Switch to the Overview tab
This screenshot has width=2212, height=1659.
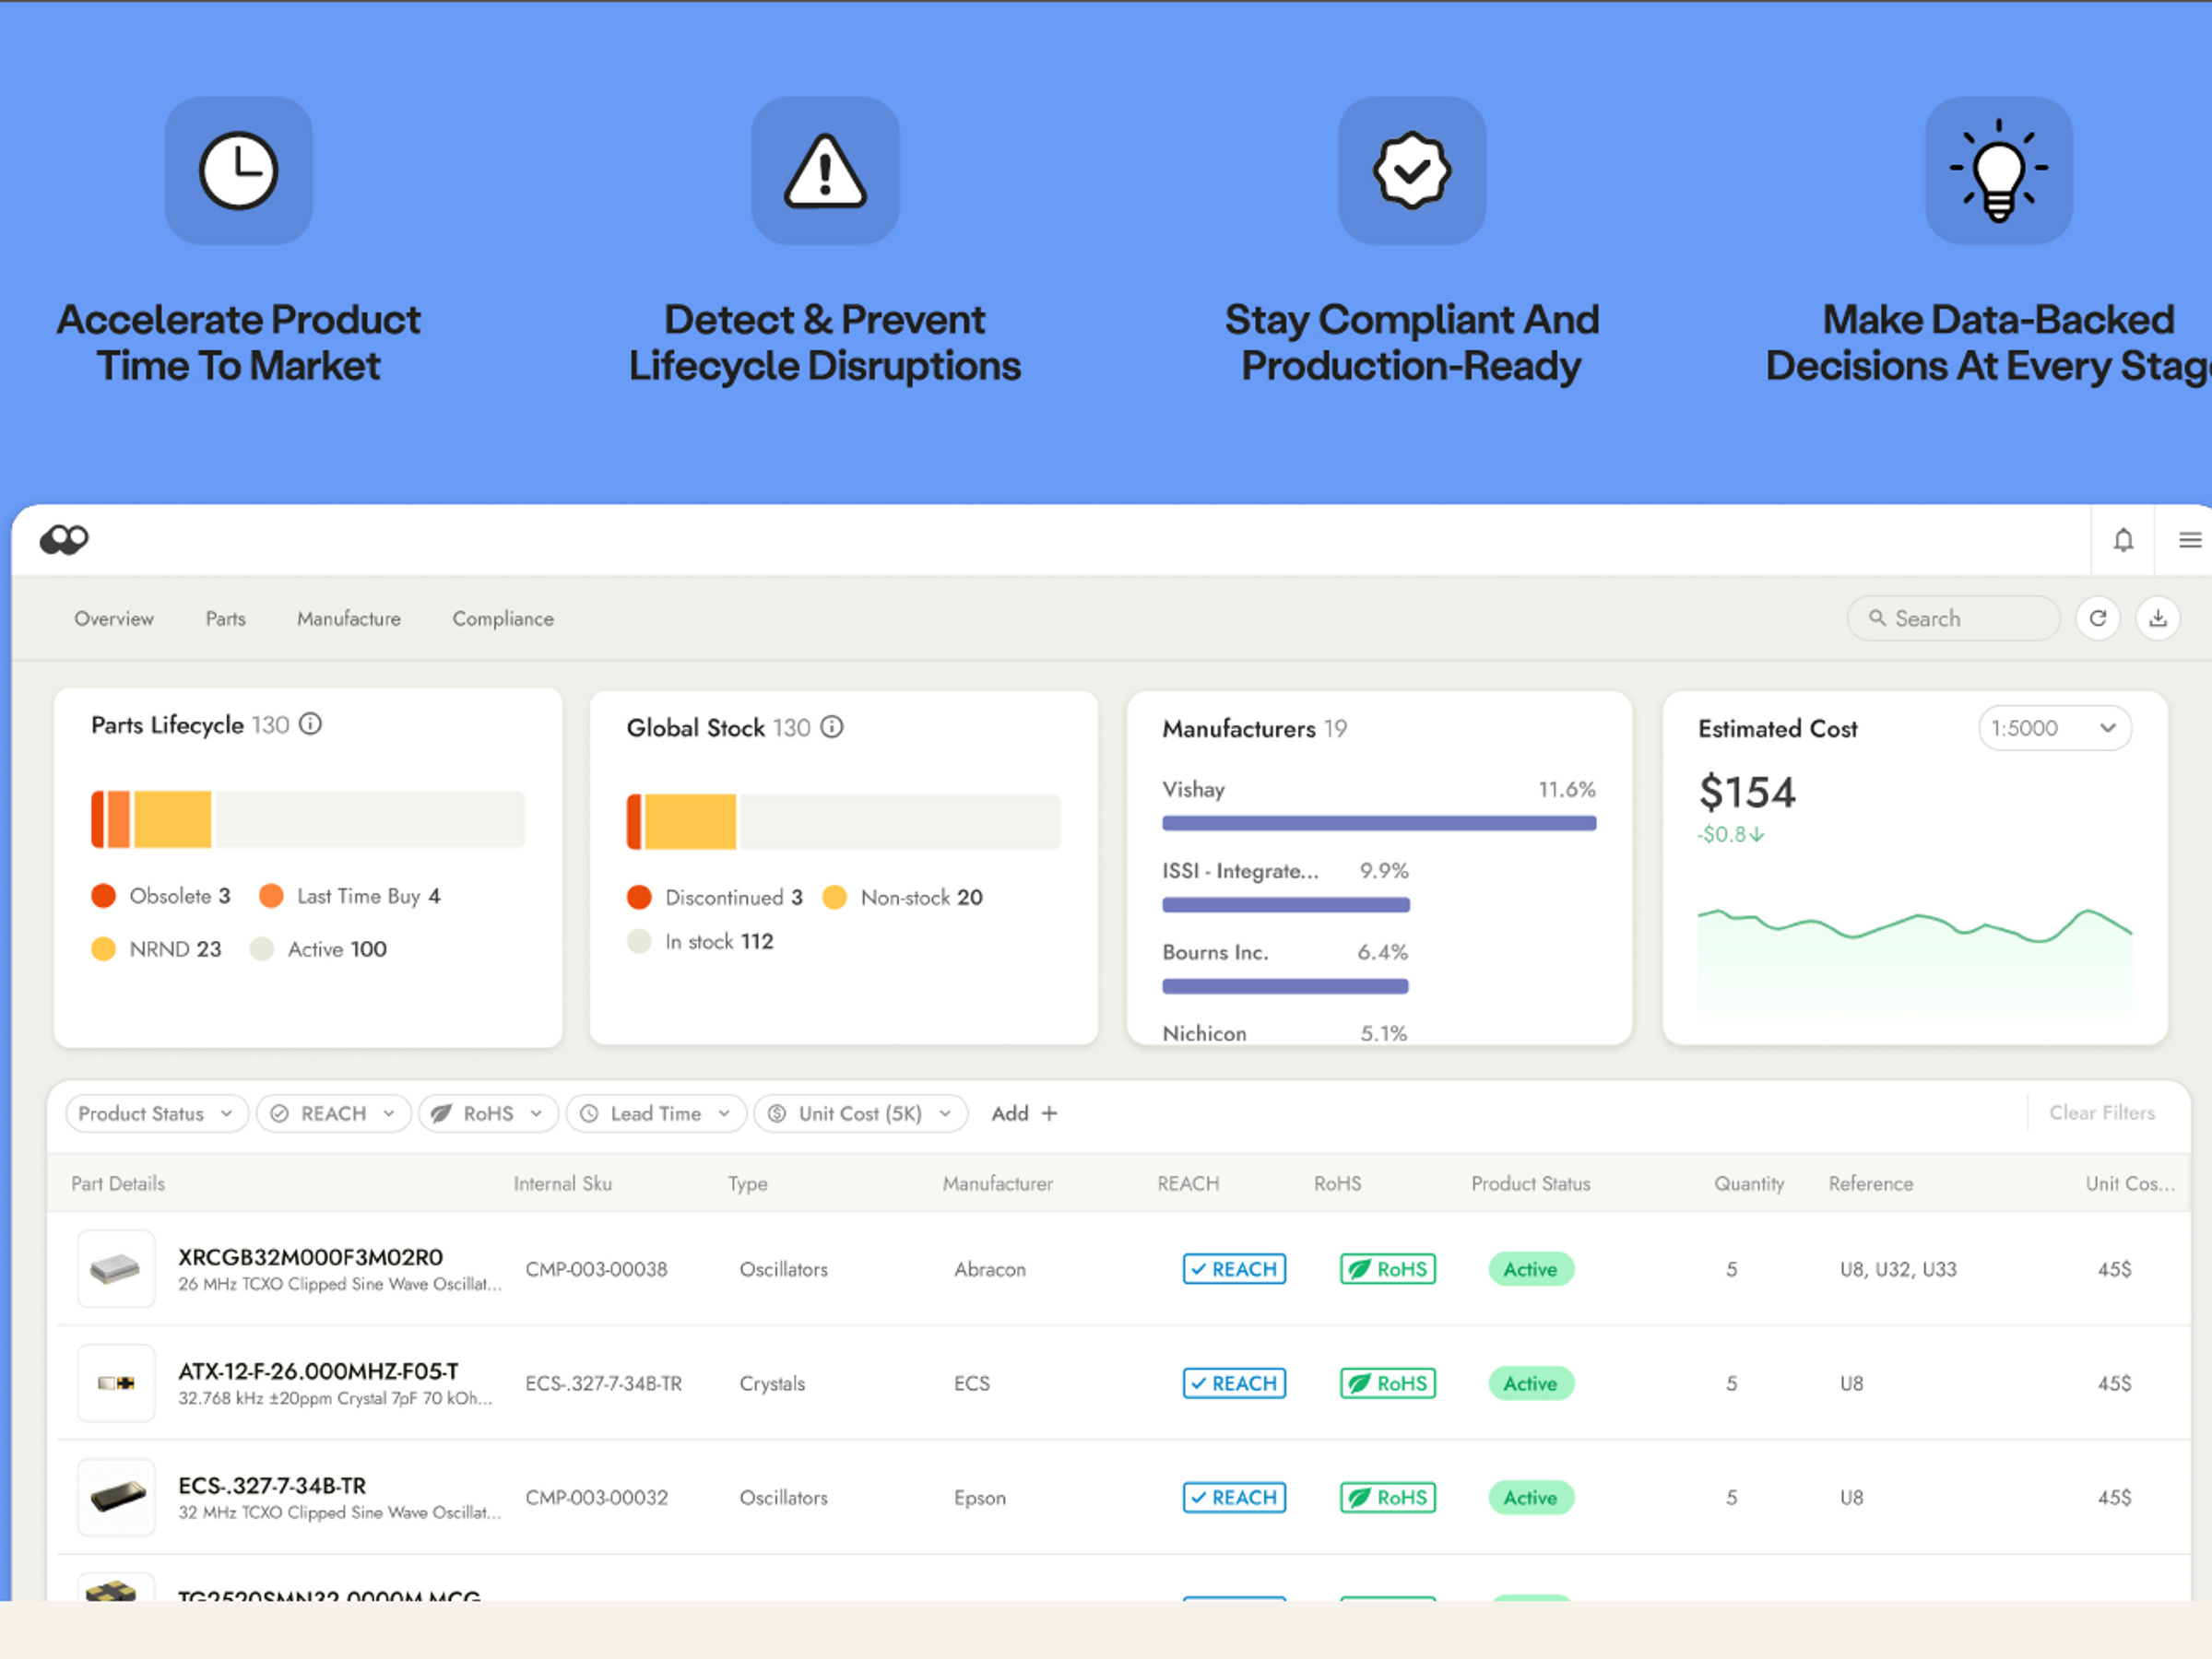pos(114,618)
